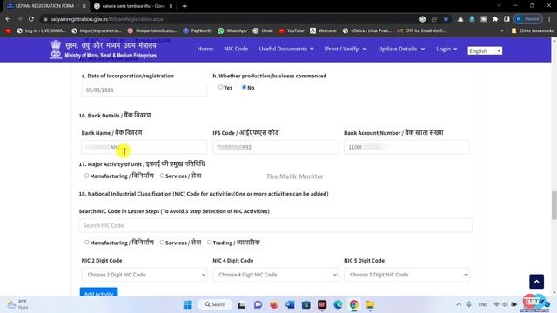Expand the Update Details menu
557x313 pixels.
(401, 49)
